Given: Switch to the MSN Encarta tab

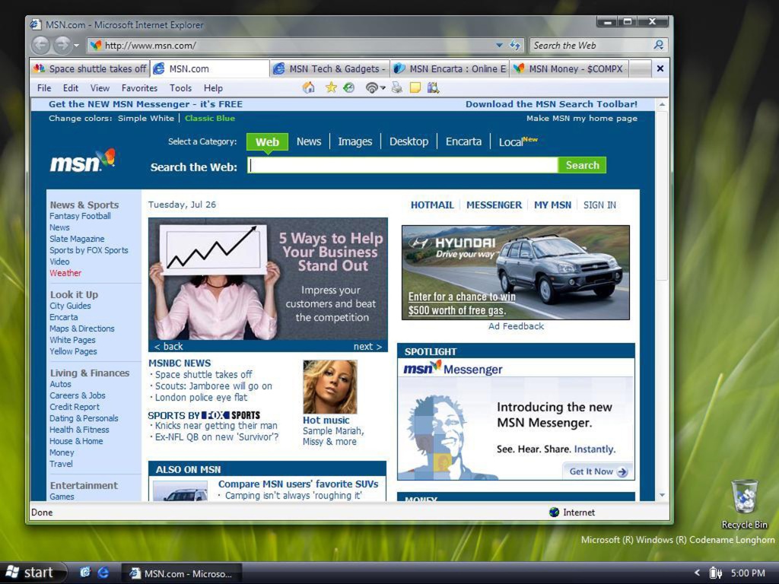Looking at the screenshot, I should pyautogui.click(x=450, y=68).
